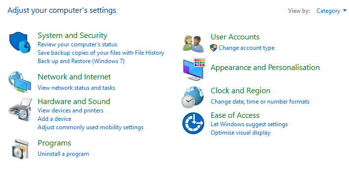Select the Programs disc box icon

pos(21,149)
